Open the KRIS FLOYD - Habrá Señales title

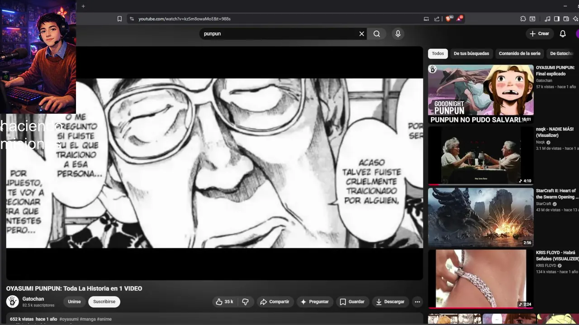click(557, 256)
